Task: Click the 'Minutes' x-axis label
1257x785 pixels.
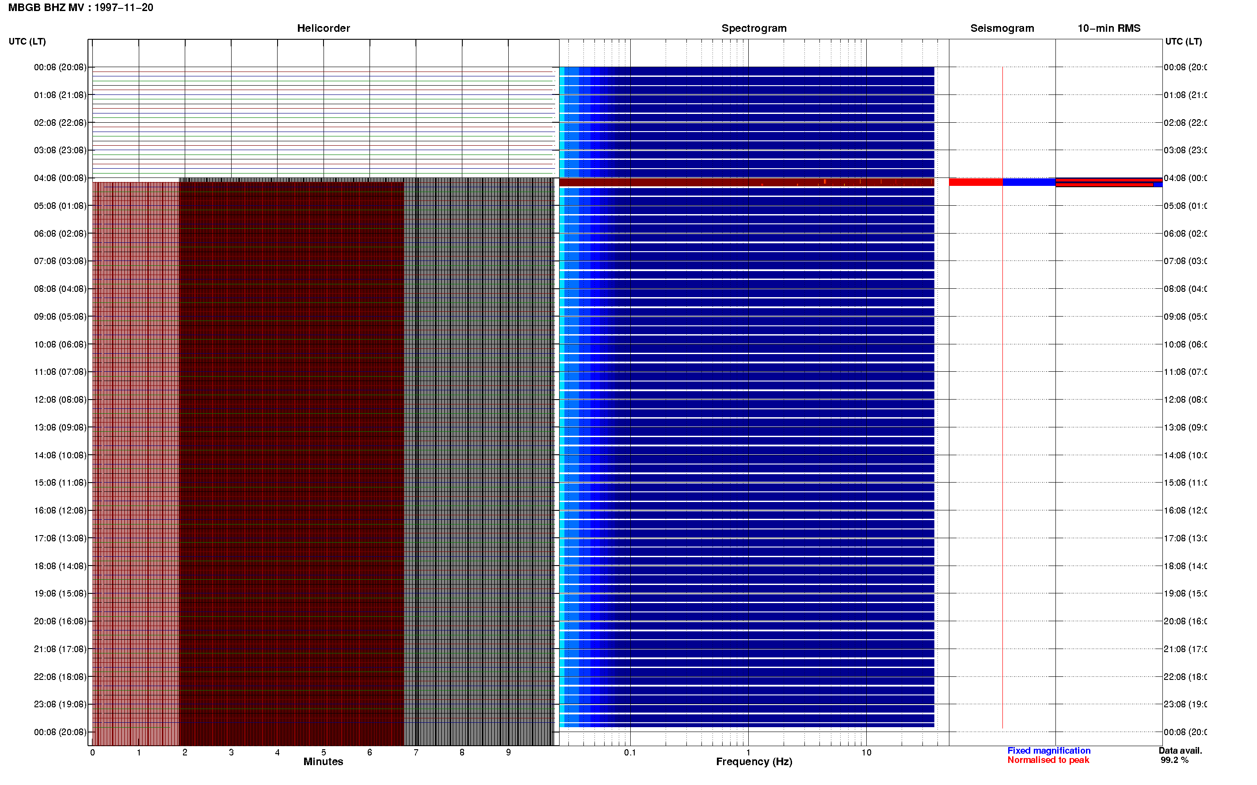Action: [323, 762]
